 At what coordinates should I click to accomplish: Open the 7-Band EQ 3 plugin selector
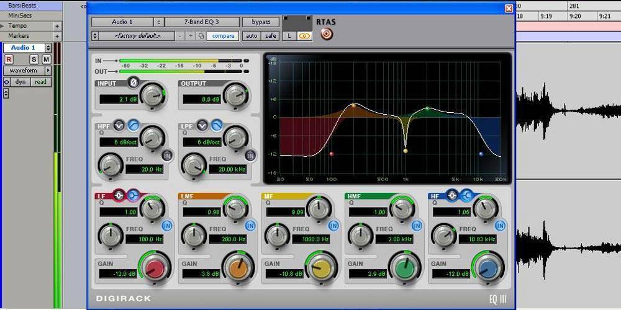(202, 22)
